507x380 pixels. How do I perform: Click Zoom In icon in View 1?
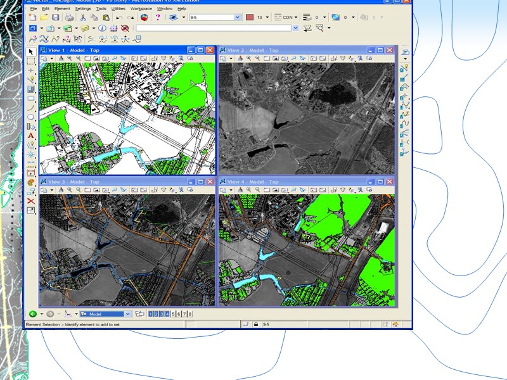tap(69, 58)
